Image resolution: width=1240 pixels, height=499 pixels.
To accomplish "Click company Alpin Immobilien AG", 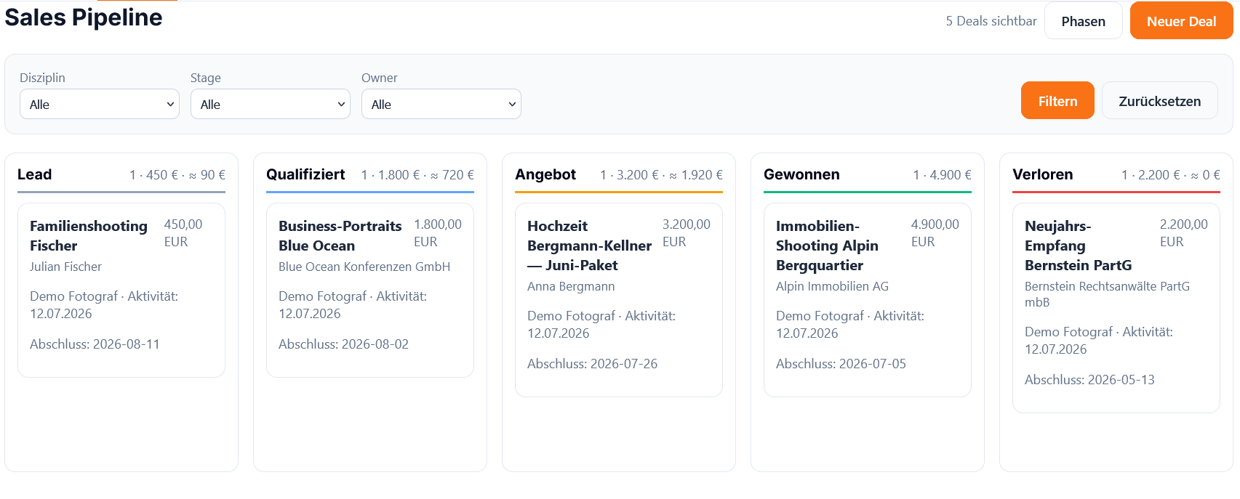I will pos(832,286).
